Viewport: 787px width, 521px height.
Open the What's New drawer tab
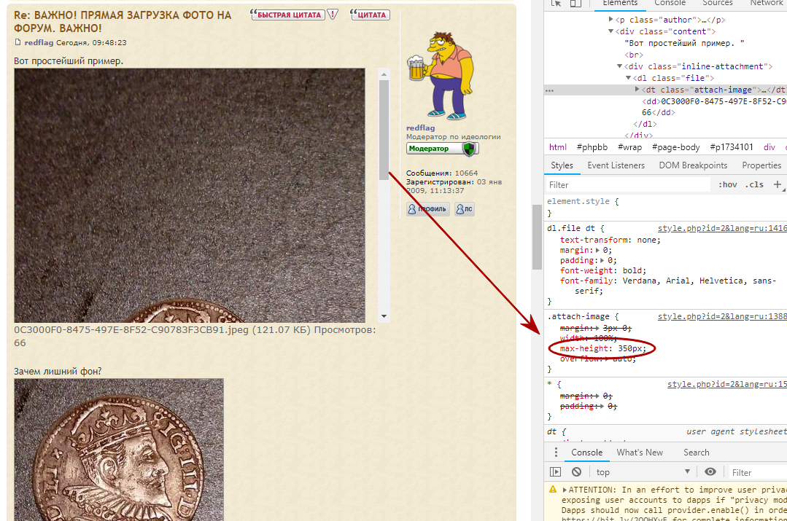(x=640, y=453)
